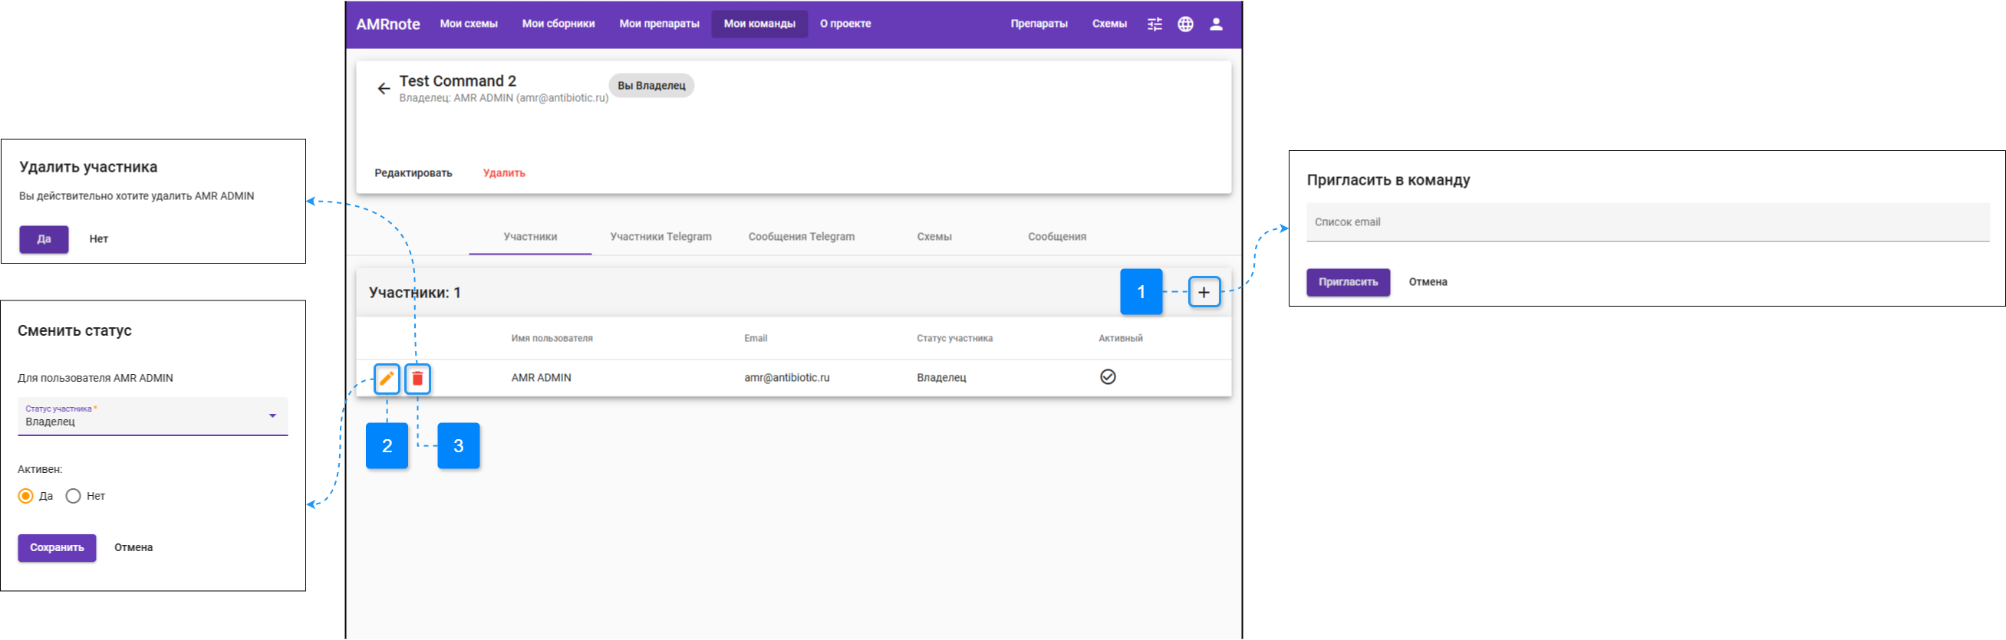Select the Нет radio button under Активен
Image resolution: width=2006 pixels, height=640 pixels.
[73, 496]
